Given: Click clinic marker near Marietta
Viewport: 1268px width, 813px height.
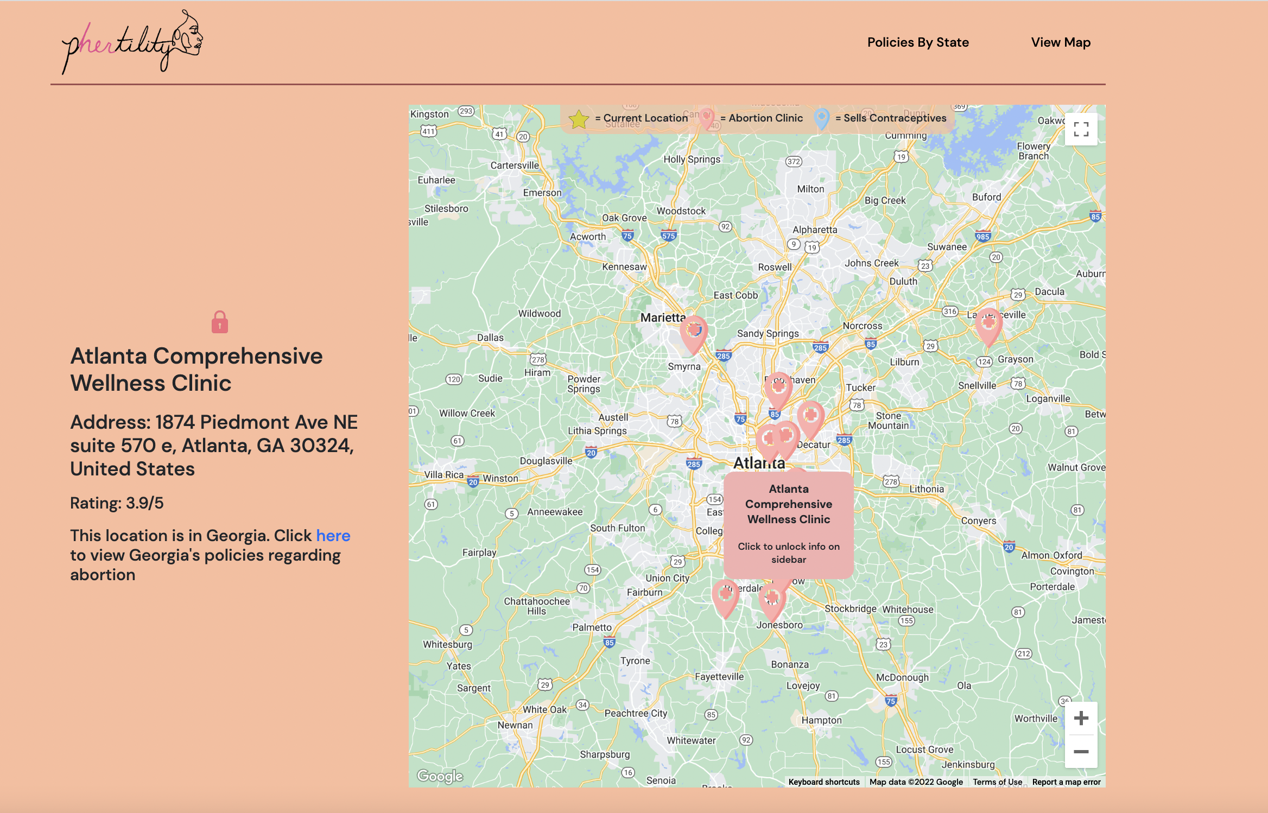Looking at the screenshot, I should click(x=693, y=333).
